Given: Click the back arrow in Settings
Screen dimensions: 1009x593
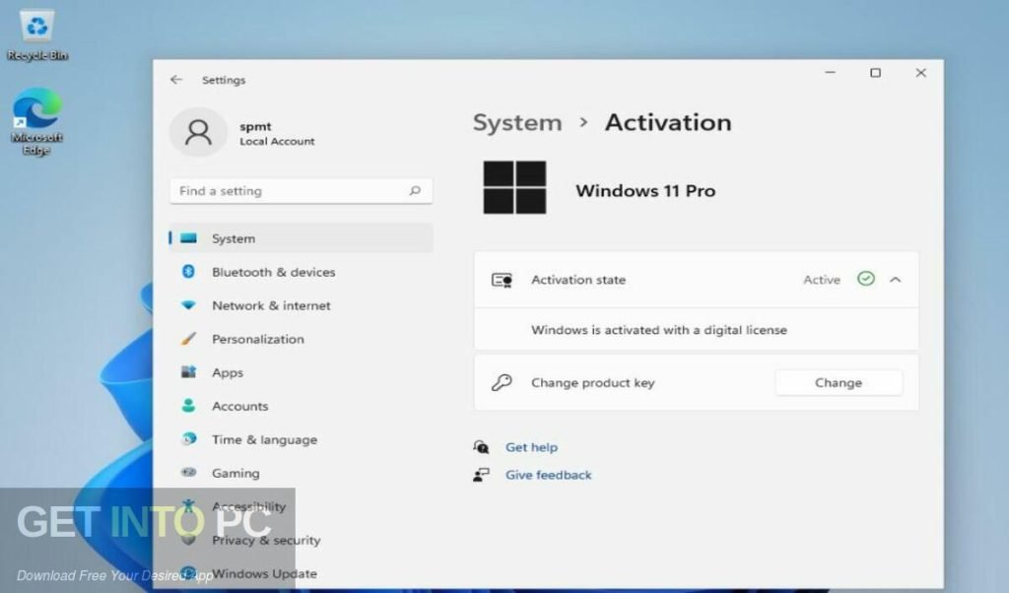Looking at the screenshot, I should 177,80.
